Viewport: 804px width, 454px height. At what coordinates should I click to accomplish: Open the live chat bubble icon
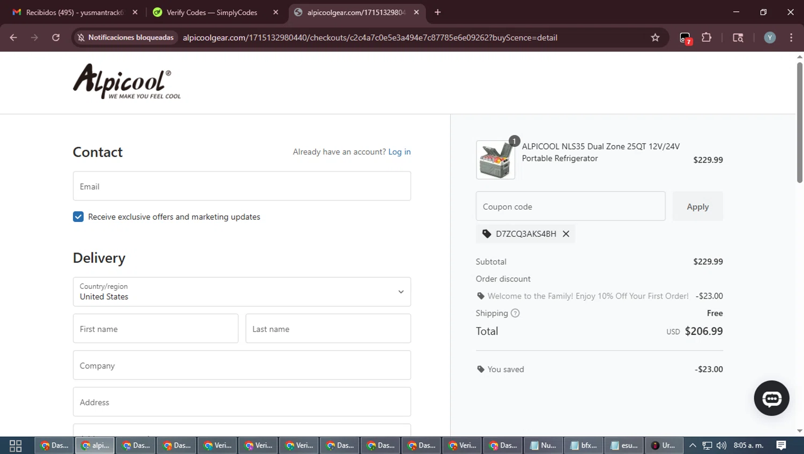[x=771, y=398]
